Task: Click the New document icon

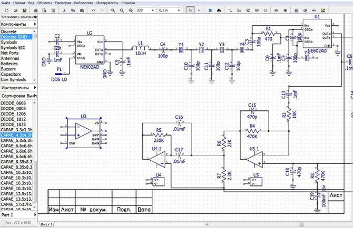Action: point(7,11)
